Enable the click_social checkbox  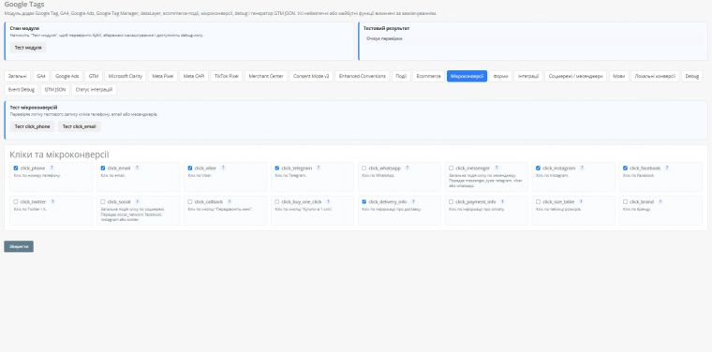103,202
